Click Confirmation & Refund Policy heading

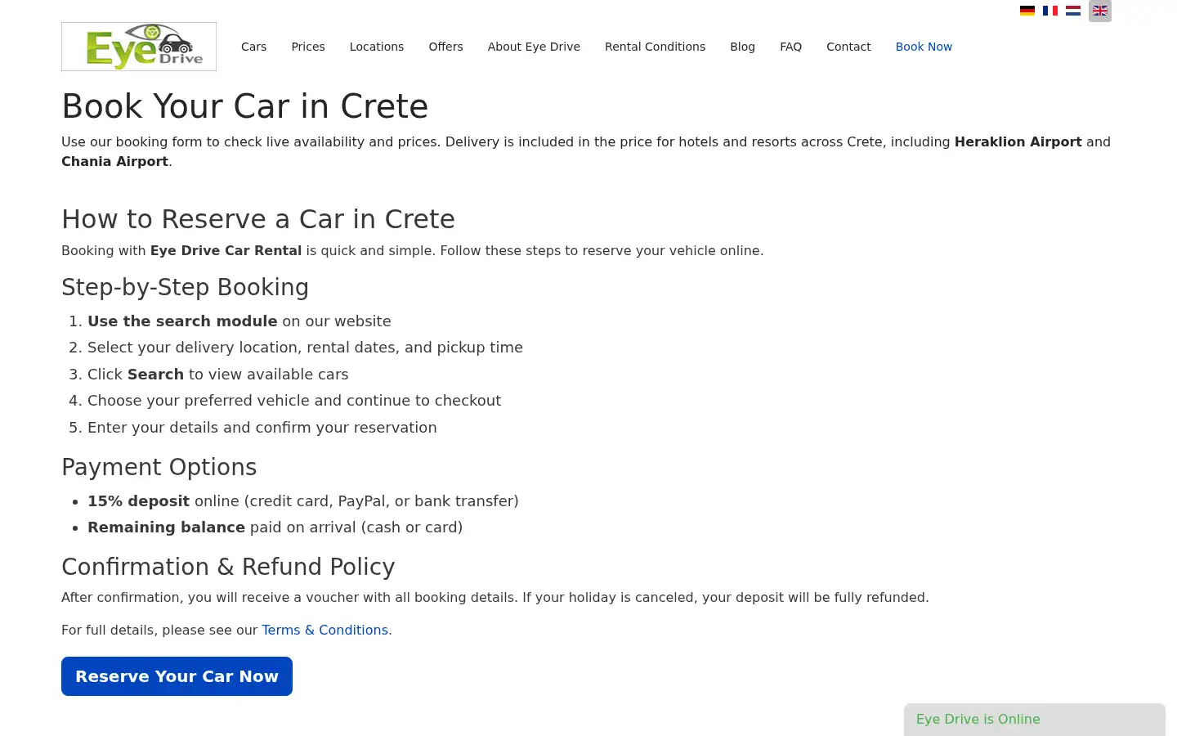pos(228,567)
